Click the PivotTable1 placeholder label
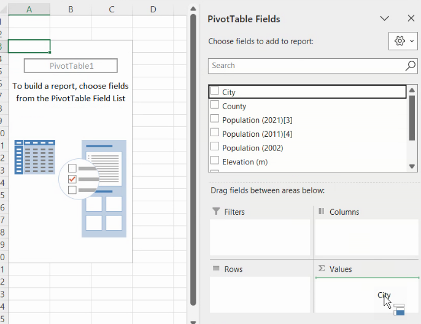 71,66
